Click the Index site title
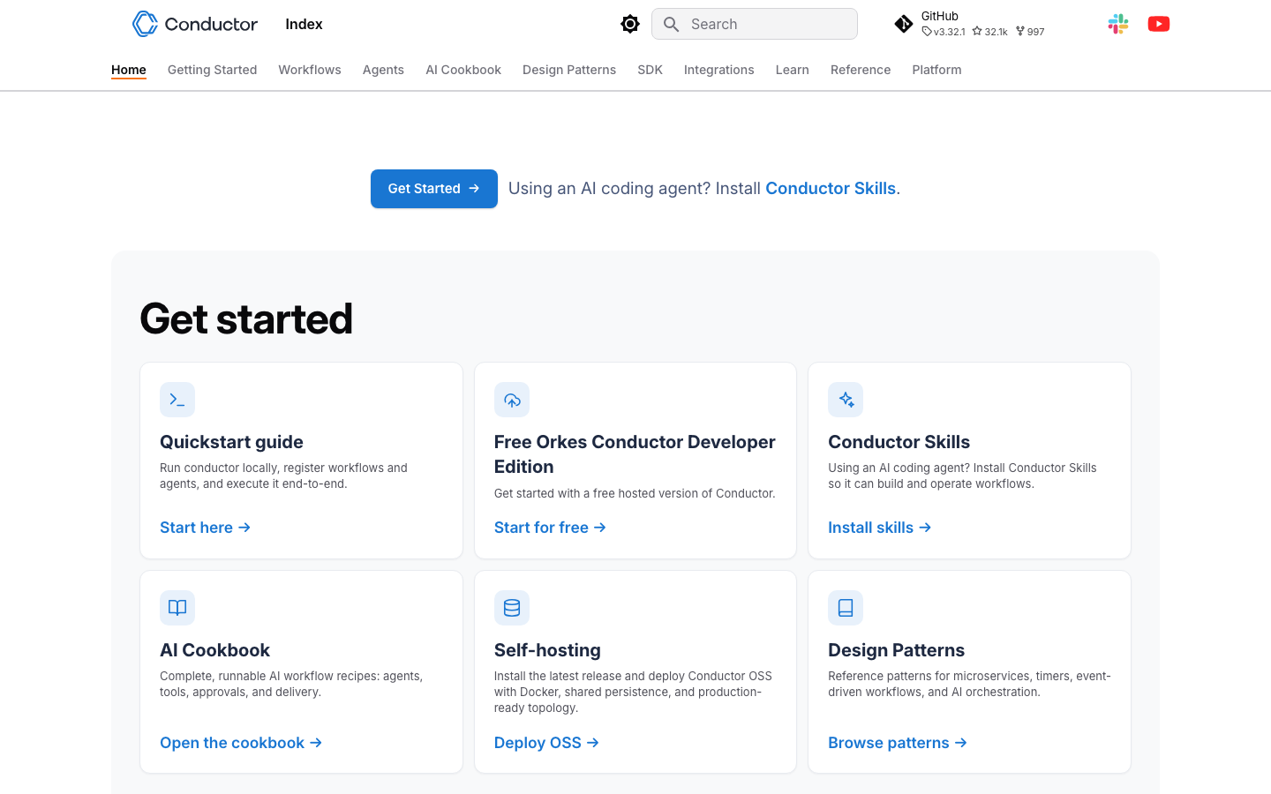Image resolution: width=1271 pixels, height=794 pixels. coord(304,24)
